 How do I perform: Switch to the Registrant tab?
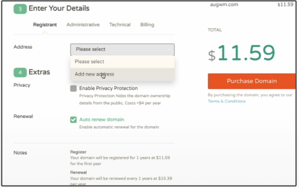point(45,25)
